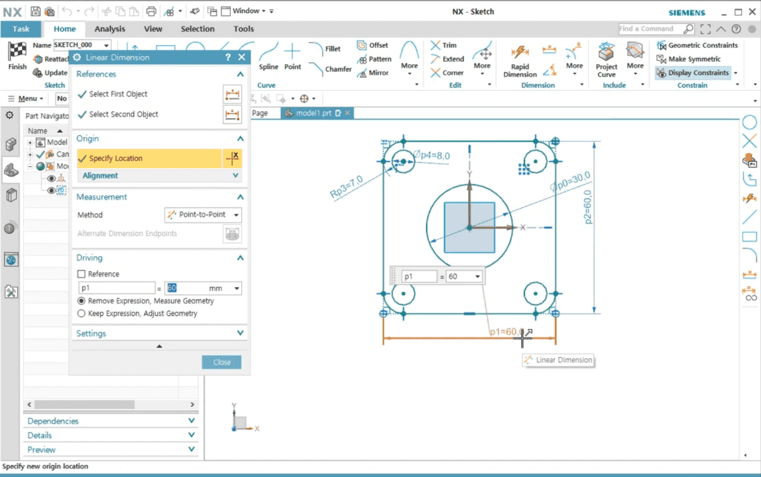Choose the Fillet tool
Screen dimensions: 761x477
(x=325, y=49)
